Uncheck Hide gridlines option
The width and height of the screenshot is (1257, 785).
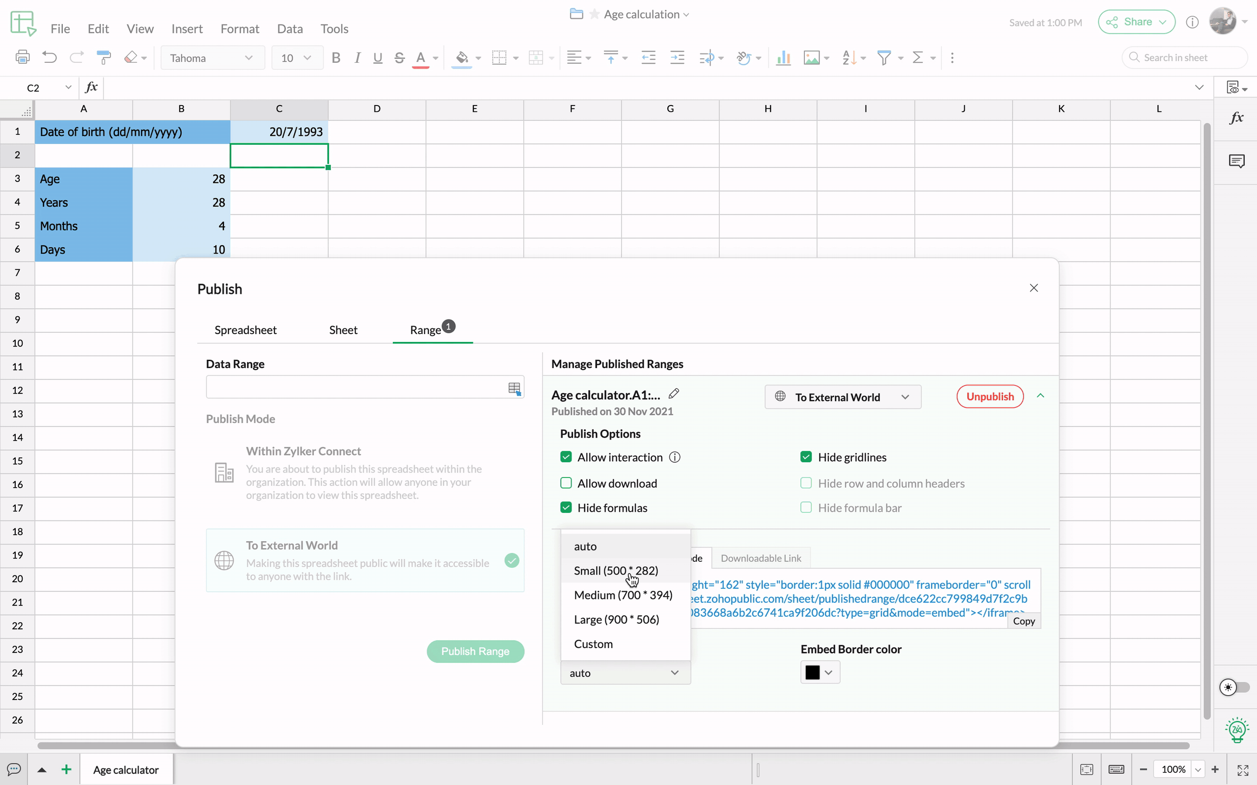[x=806, y=457]
